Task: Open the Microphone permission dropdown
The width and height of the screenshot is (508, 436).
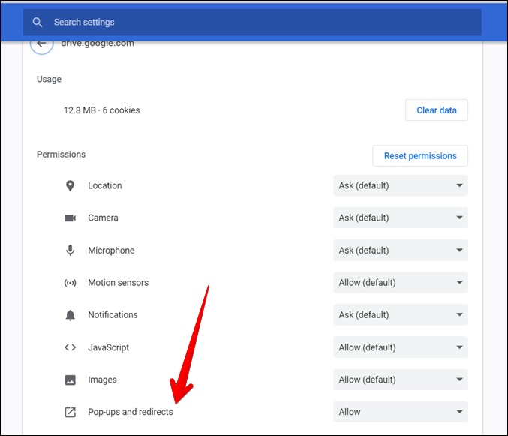Action: pos(401,250)
